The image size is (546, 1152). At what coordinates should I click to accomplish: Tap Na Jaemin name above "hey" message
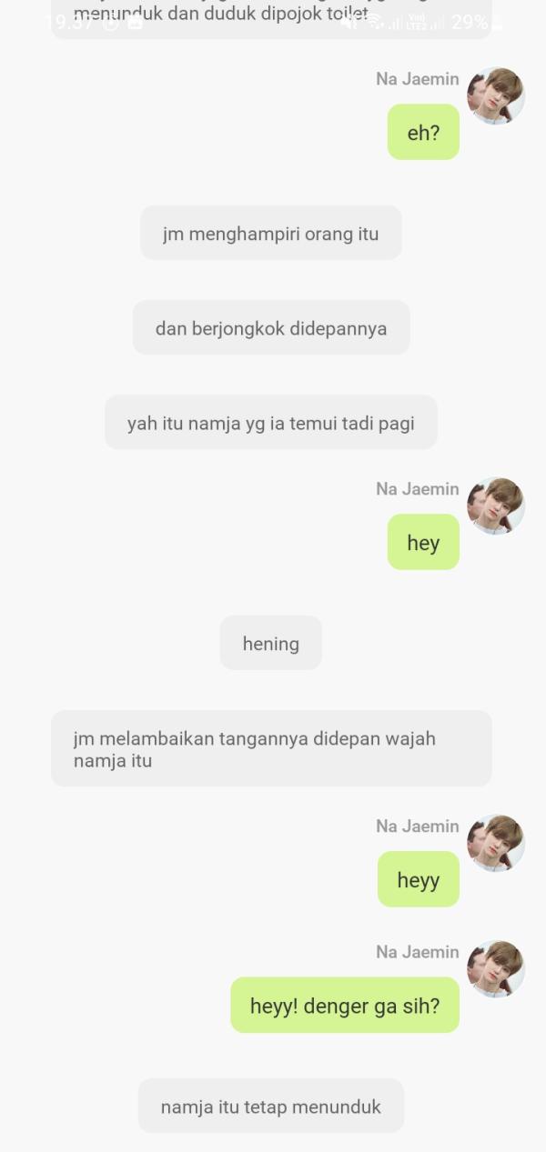click(418, 489)
